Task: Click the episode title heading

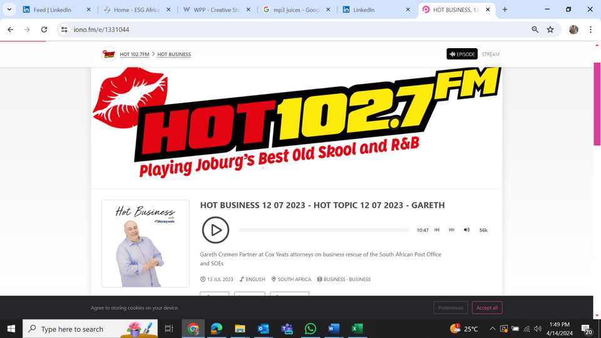Action: [322, 205]
